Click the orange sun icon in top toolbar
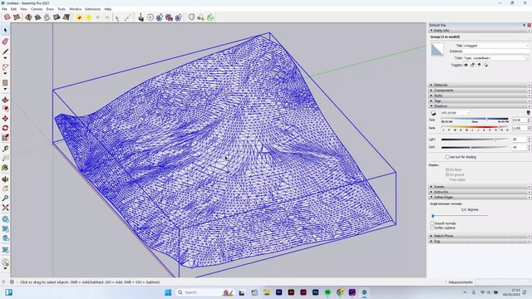The width and height of the screenshot is (532, 299). click(x=79, y=17)
